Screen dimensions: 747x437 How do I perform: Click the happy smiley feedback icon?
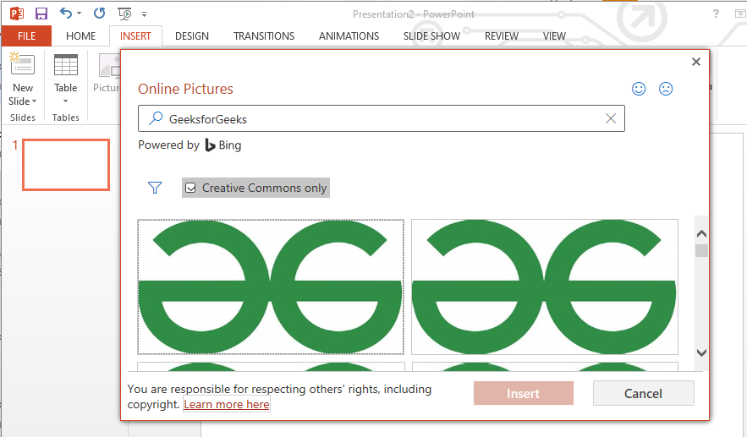640,89
